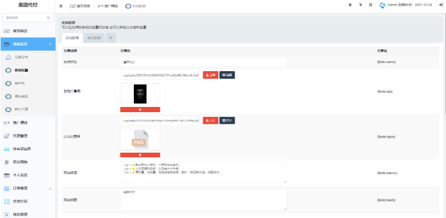Click the Admin avatar logo

coord(382,5)
